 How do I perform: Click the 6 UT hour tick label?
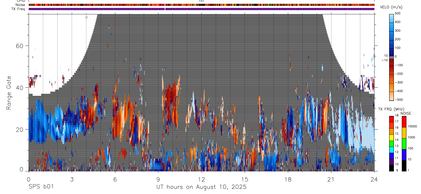pyautogui.click(x=115, y=179)
